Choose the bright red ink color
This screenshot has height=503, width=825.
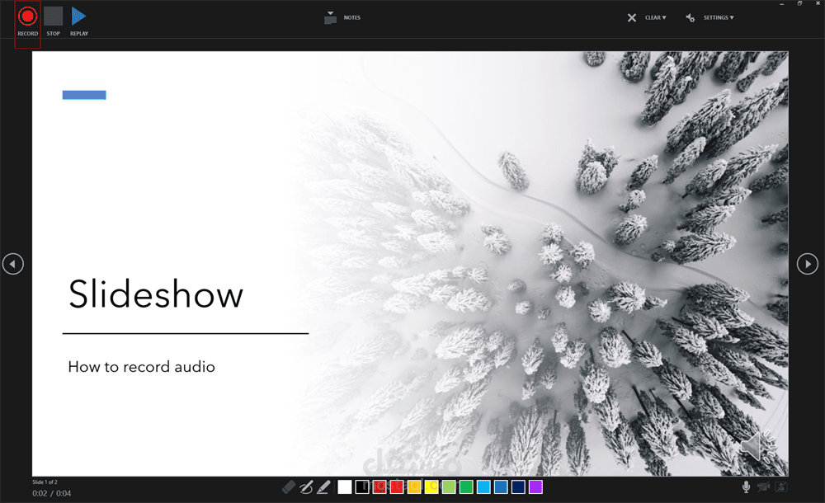(397, 487)
